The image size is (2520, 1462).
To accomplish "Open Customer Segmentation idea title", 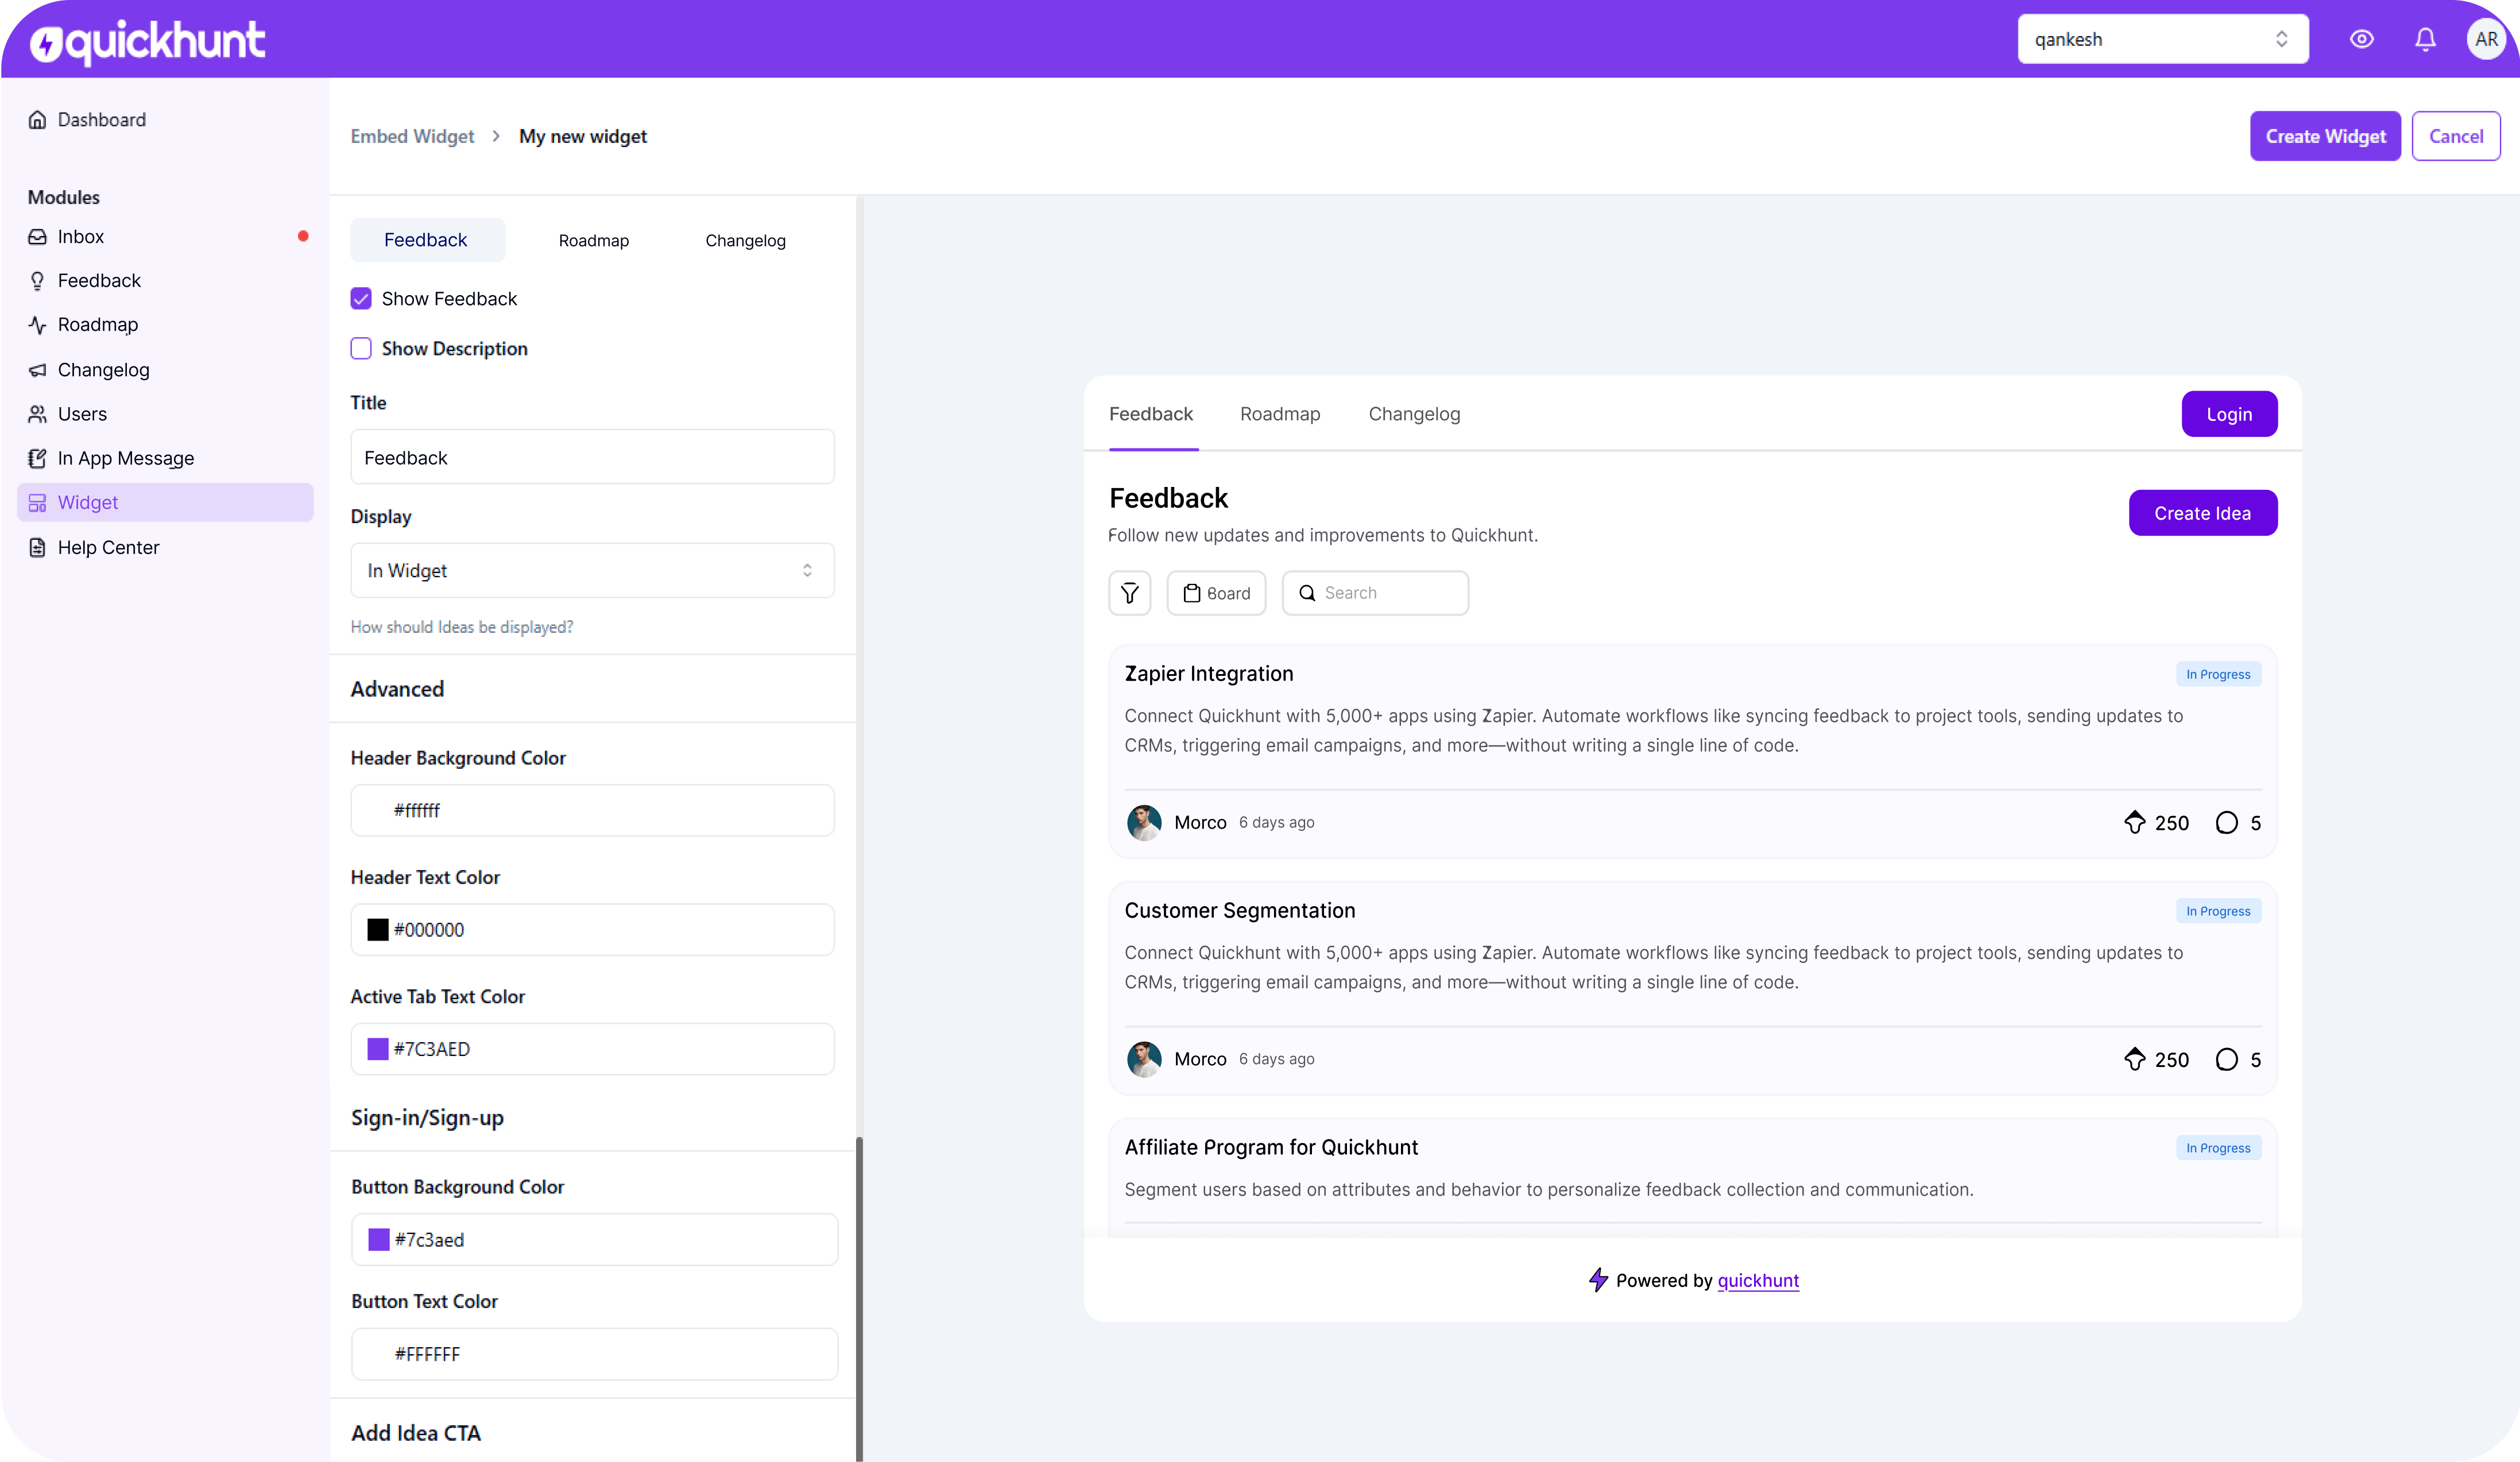I will click(1240, 911).
